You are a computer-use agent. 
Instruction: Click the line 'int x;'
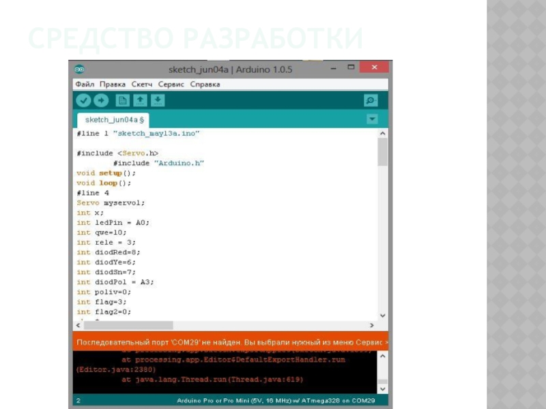[x=90, y=213]
